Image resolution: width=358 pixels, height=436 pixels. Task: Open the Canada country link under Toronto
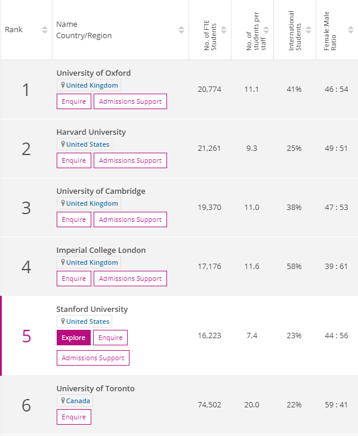point(78,401)
